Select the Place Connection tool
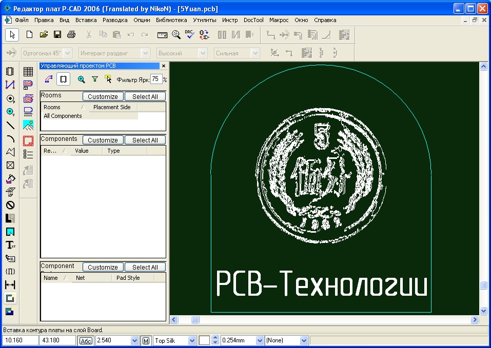 [x=10, y=85]
